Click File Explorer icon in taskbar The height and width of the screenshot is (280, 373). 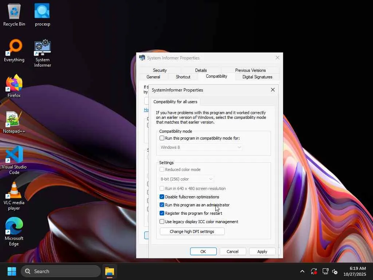[110, 271]
